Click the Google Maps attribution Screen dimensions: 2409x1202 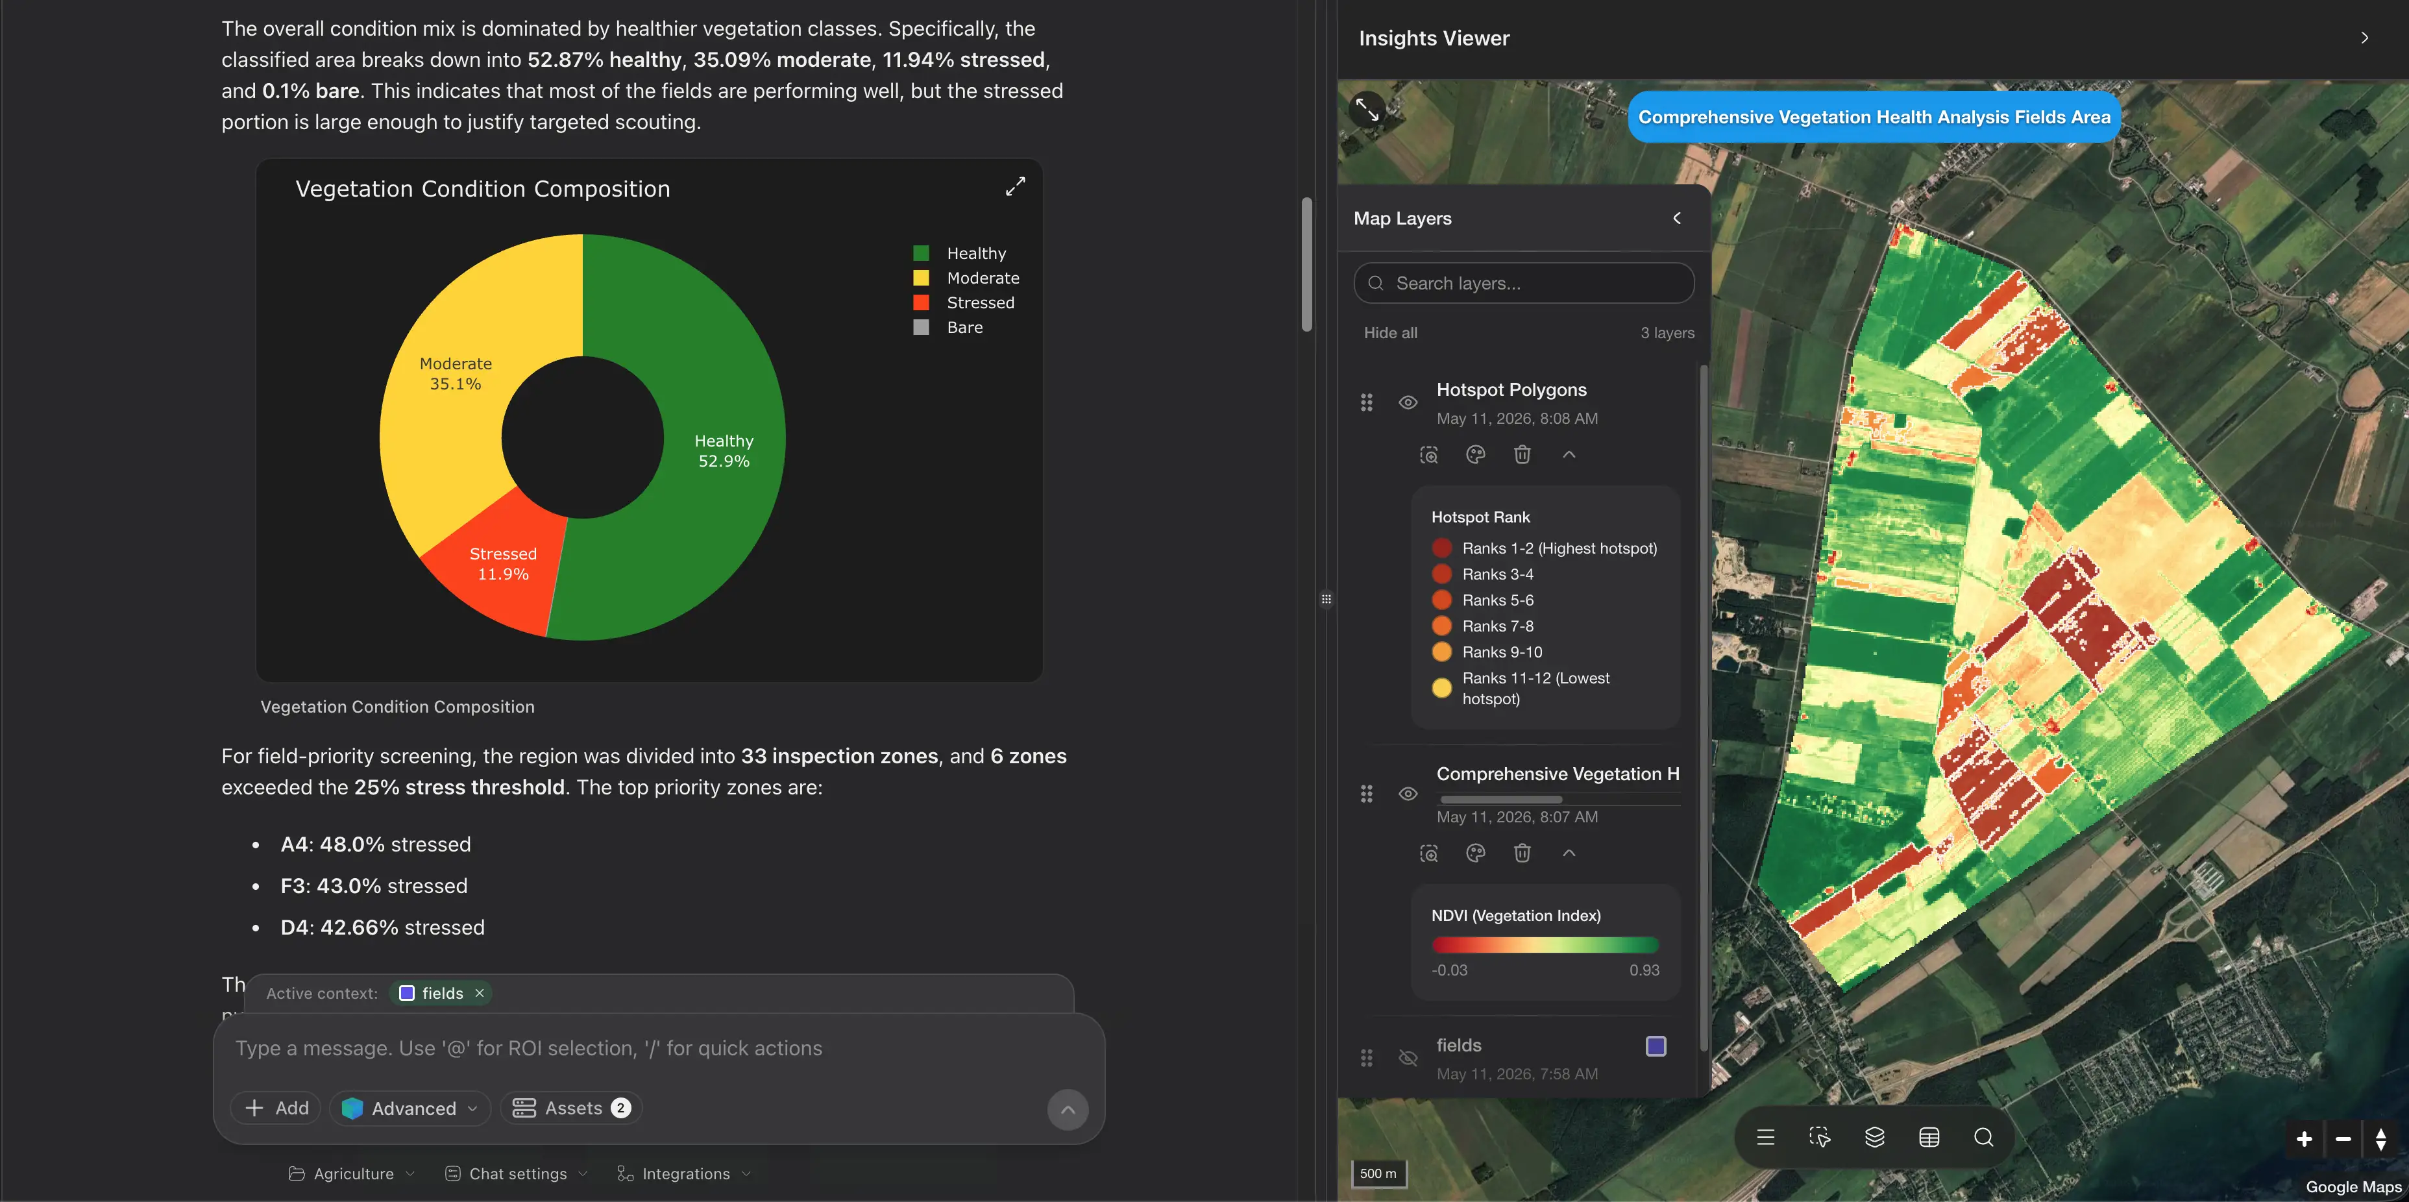click(x=2353, y=1187)
